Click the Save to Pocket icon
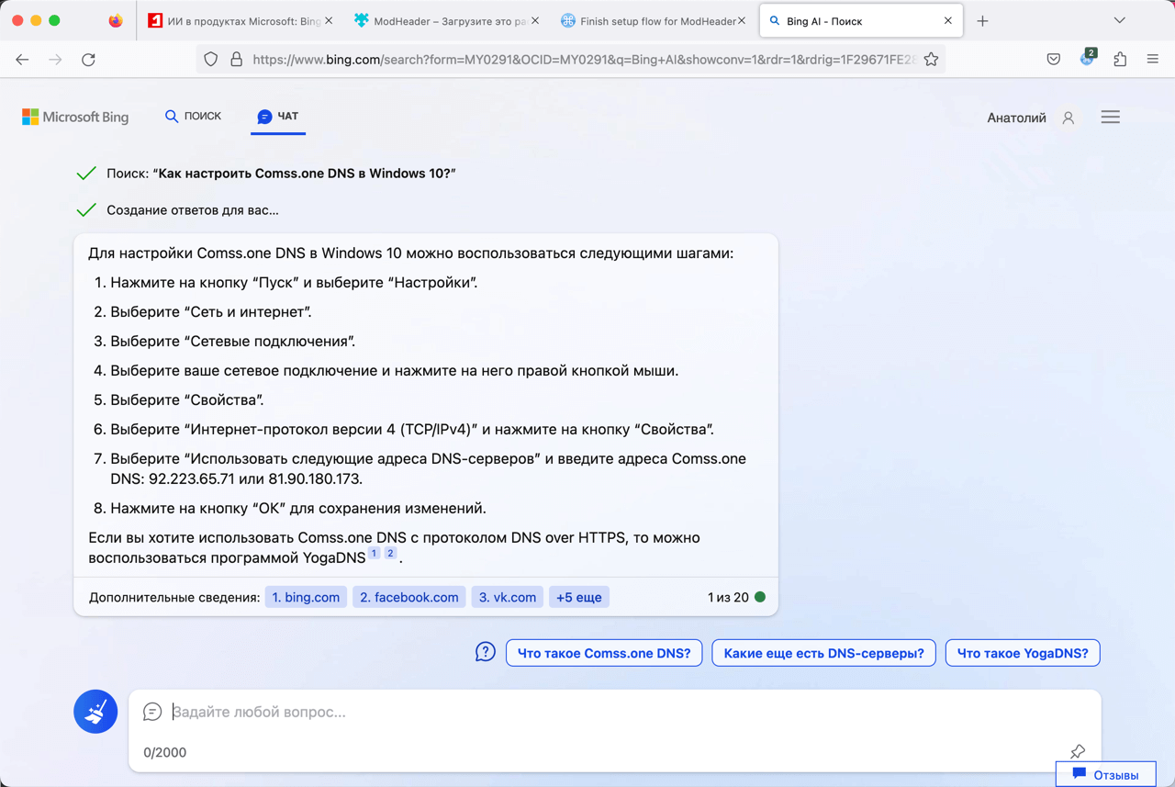The image size is (1175, 787). (1054, 60)
